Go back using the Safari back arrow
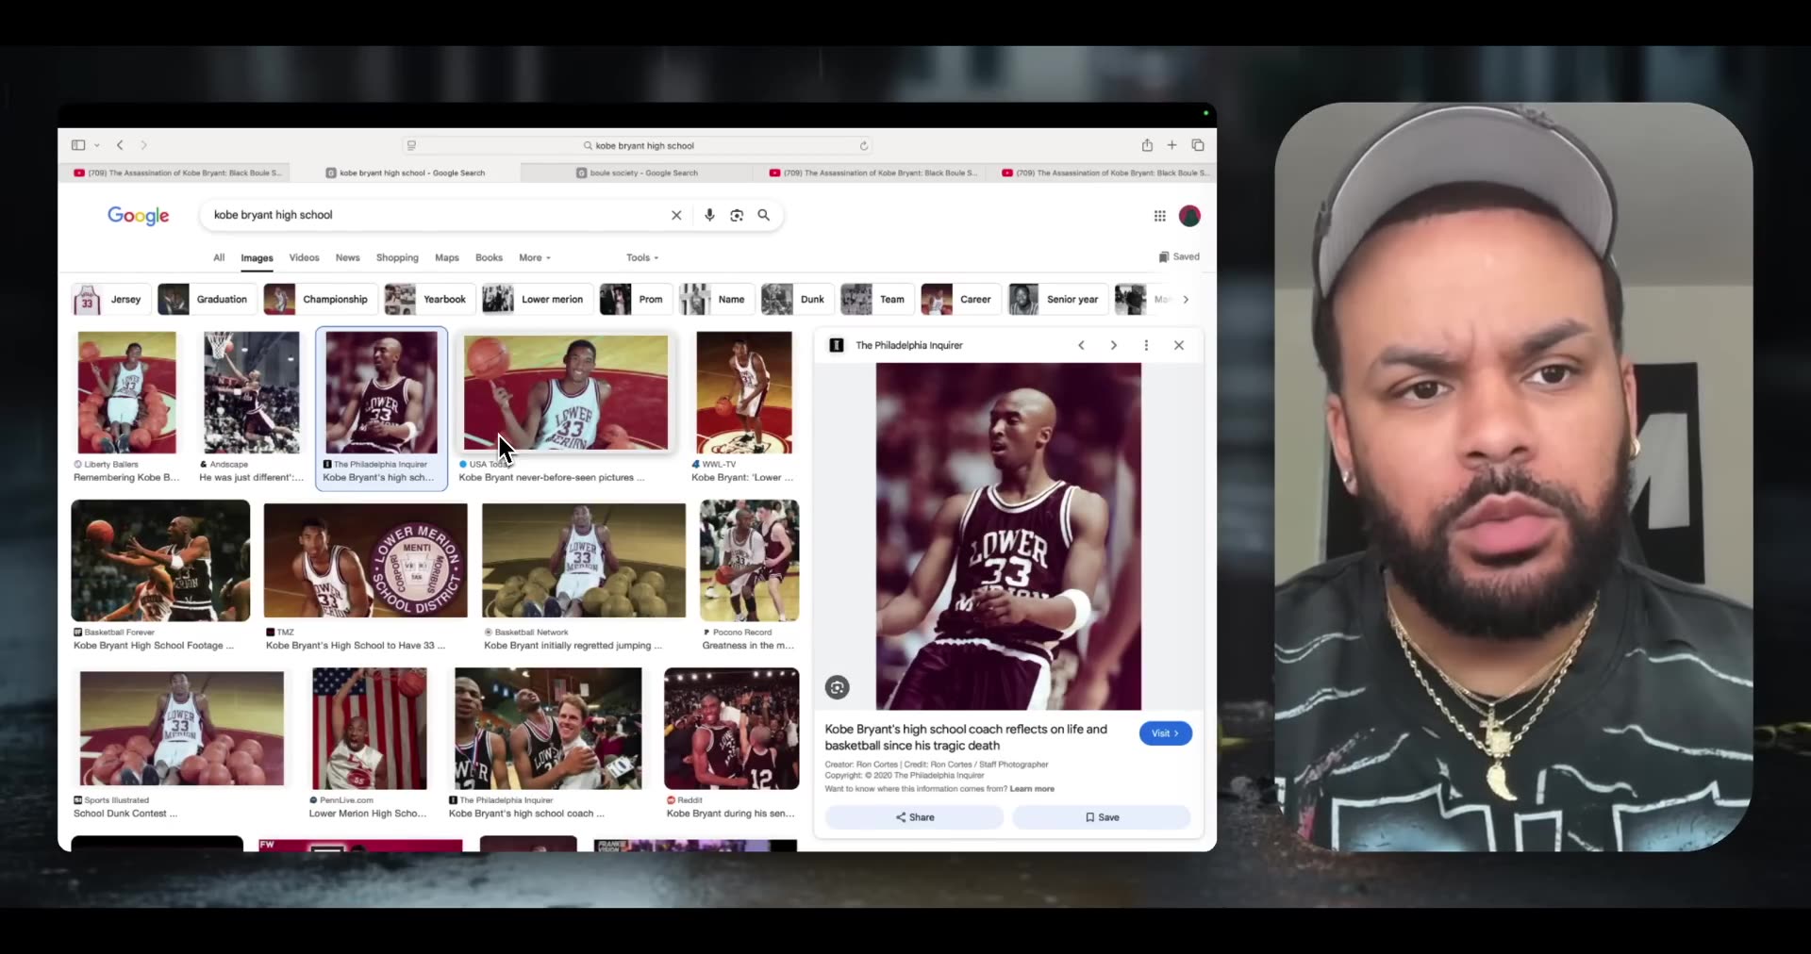Image resolution: width=1811 pixels, height=954 pixels. click(x=120, y=145)
